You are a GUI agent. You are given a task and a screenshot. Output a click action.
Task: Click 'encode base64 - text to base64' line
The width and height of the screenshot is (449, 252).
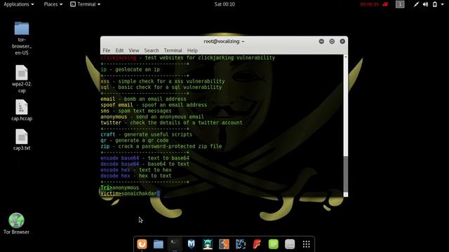tap(145, 158)
